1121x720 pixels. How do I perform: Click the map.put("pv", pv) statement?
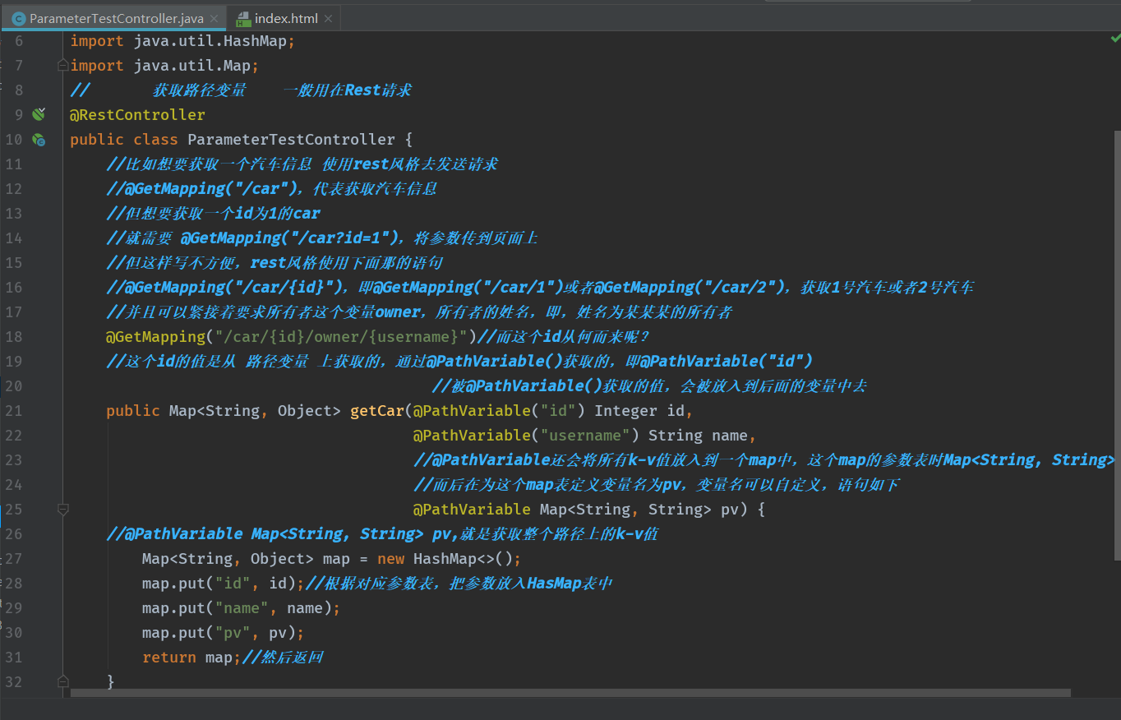click(x=223, y=633)
